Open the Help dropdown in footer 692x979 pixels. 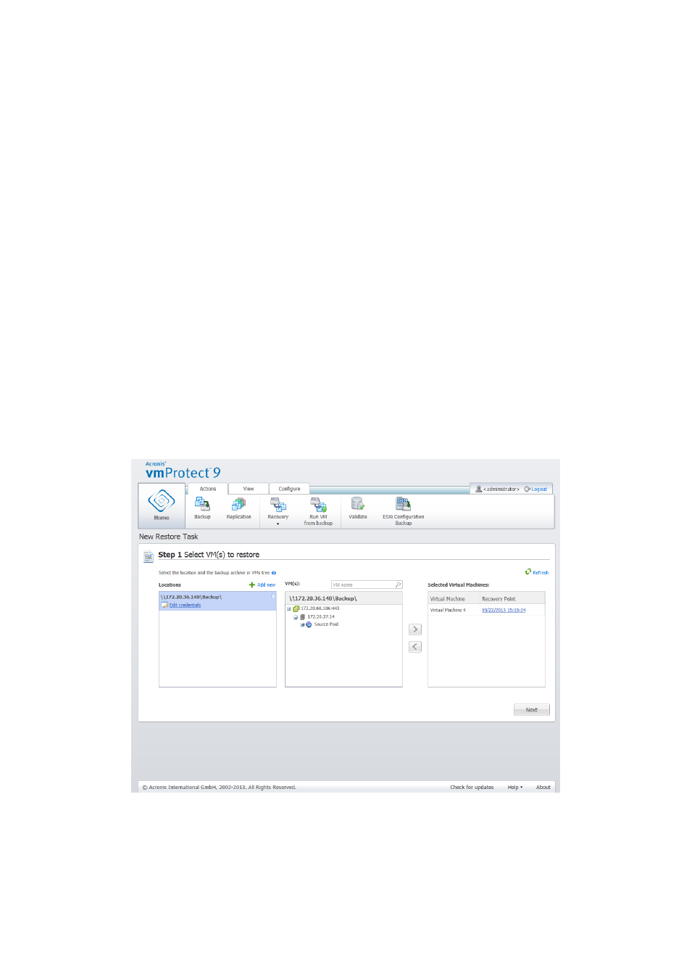point(515,787)
